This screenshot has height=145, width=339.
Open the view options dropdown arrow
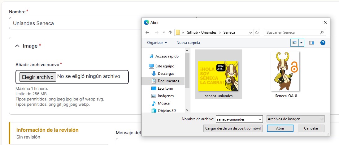tap(302, 43)
